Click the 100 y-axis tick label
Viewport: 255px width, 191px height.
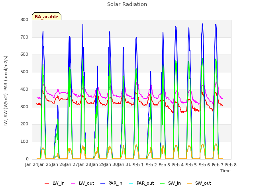tap(24, 142)
